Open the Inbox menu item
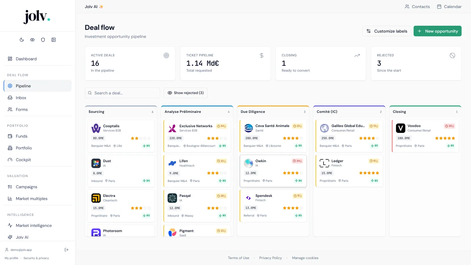This screenshot has width=471, height=265. [x=37, y=98]
